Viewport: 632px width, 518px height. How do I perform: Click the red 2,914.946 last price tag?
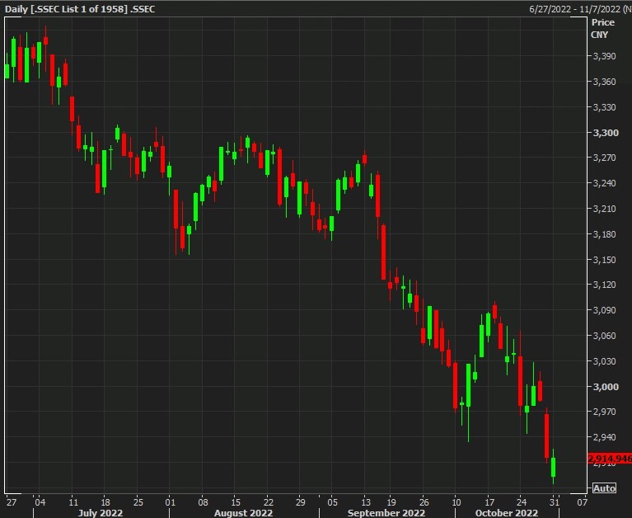610,459
